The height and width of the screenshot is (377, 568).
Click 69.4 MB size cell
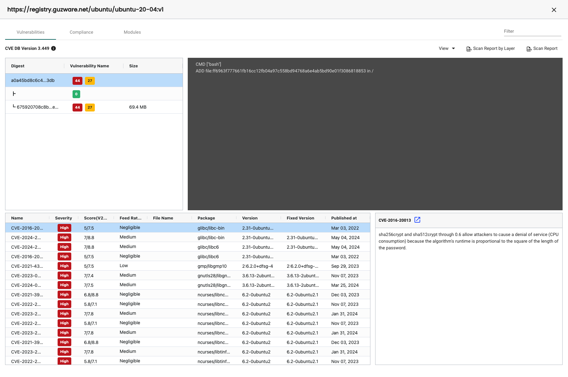(138, 107)
